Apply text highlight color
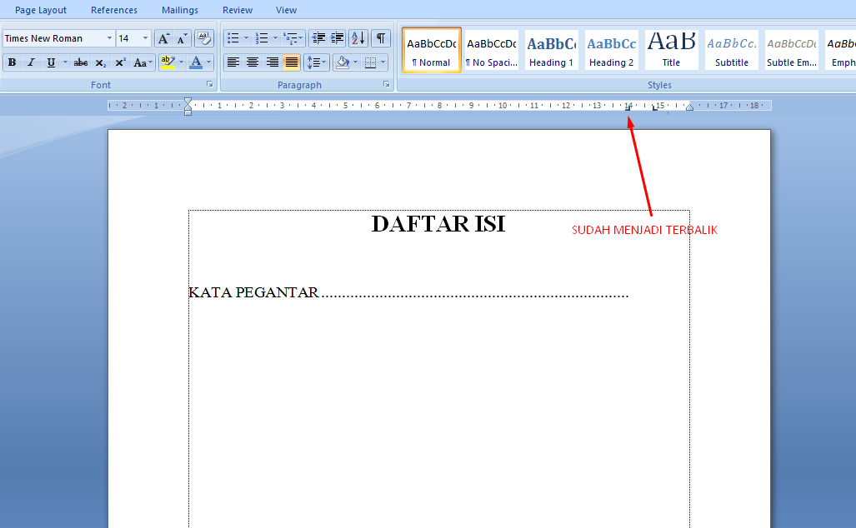Viewport: 856px width, 528px height. [168, 62]
